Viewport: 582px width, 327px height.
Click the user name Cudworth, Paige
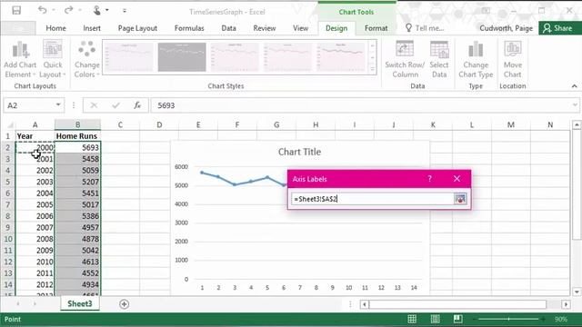pos(506,28)
